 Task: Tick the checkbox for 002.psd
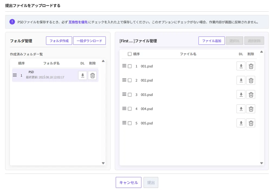pyautogui.click(x=130, y=80)
